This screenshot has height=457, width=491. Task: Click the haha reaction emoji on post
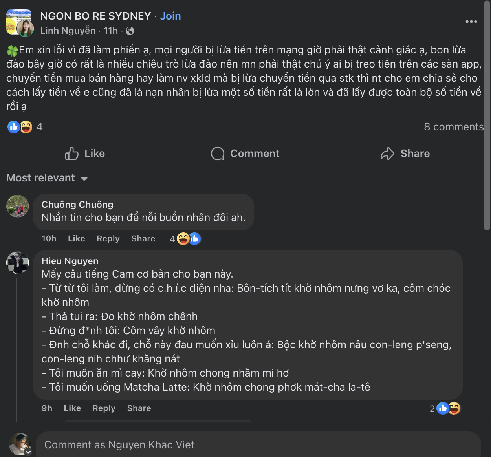(26, 127)
